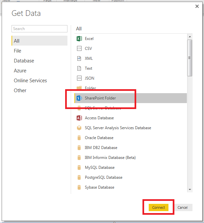Click the PostgreSQL Database cylinder icon
Image resolution: width=204 pixels, height=223 pixels.
pos(79,177)
